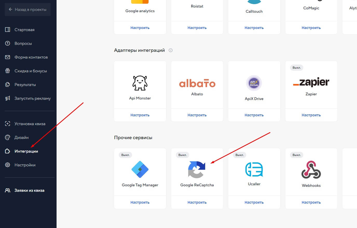This screenshot has height=228, width=357.
Task: Click Настроить under ApiX Drive
Action: tap(254, 115)
